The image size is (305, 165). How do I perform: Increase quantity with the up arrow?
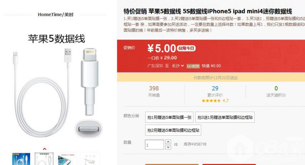pyautogui.click(x=168, y=142)
